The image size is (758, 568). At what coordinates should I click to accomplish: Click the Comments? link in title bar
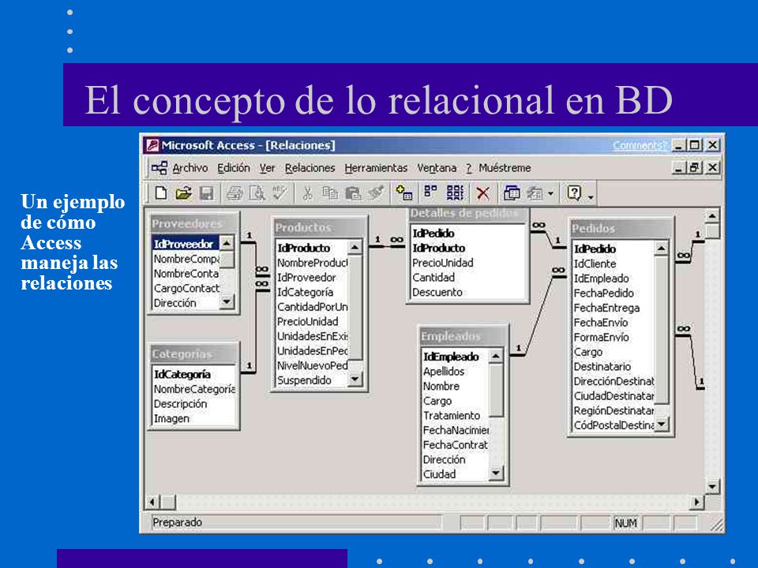pyautogui.click(x=639, y=145)
